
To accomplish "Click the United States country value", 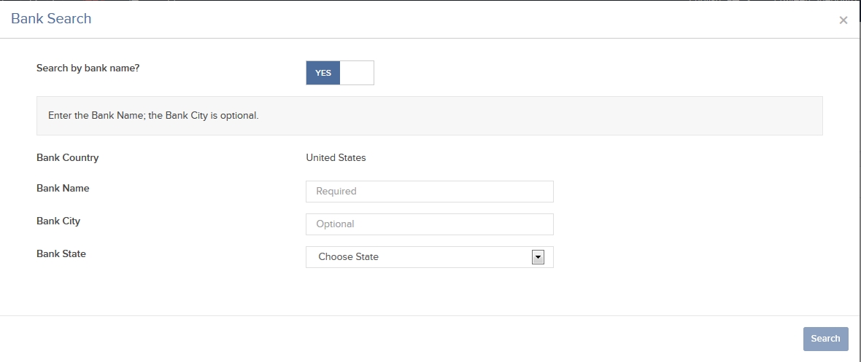I will pyautogui.click(x=336, y=158).
